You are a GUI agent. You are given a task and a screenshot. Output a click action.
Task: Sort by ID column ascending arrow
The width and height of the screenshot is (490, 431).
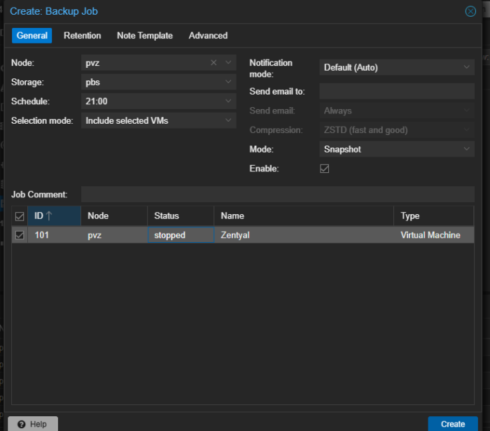49,216
